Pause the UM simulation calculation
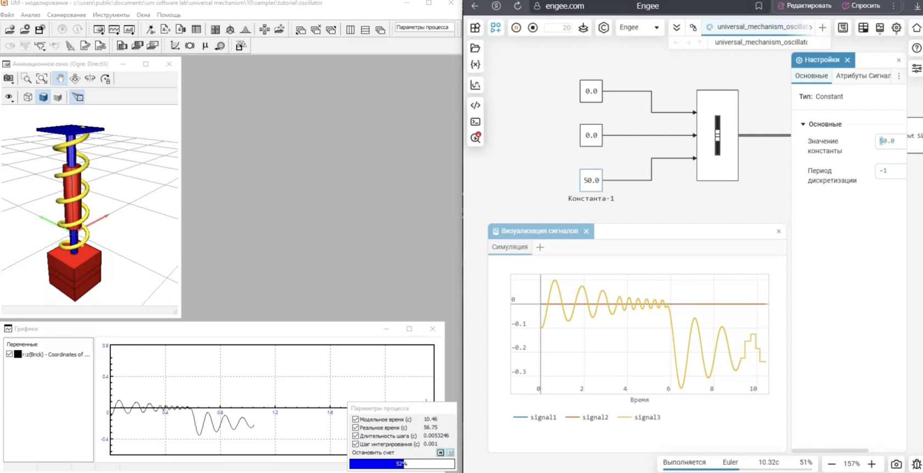The width and height of the screenshot is (923, 473). [x=441, y=453]
